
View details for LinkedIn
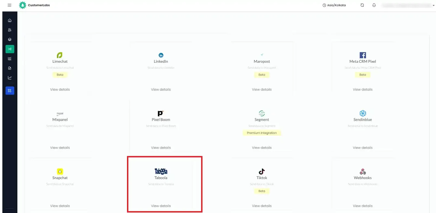click(x=161, y=90)
